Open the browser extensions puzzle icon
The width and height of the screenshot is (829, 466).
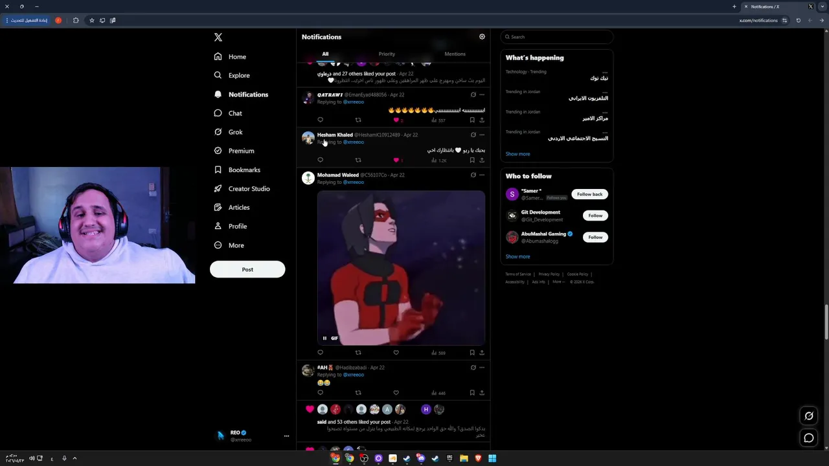click(76, 21)
